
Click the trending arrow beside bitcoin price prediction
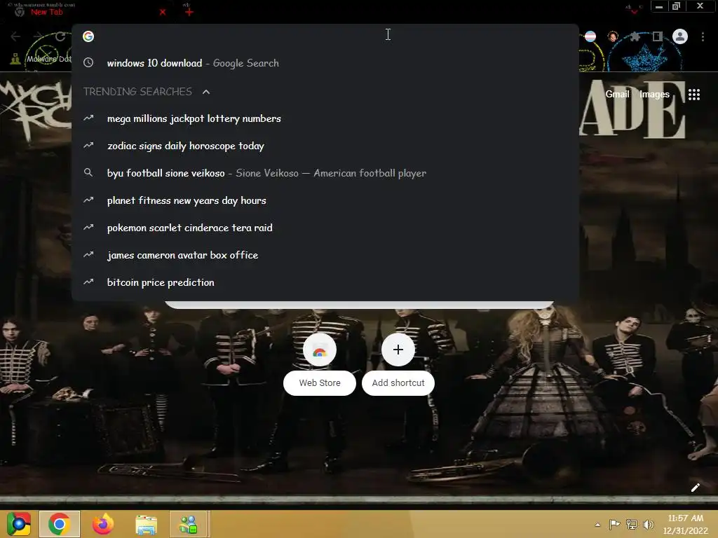(88, 282)
